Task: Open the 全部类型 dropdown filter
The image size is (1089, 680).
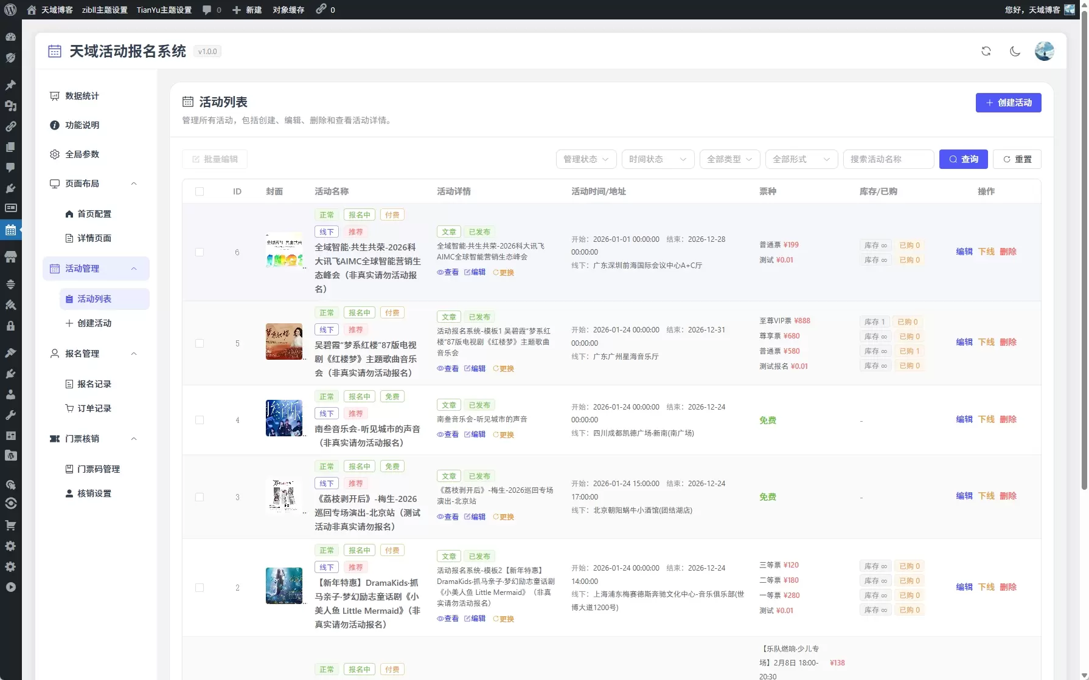Action: pyautogui.click(x=729, y=159)
